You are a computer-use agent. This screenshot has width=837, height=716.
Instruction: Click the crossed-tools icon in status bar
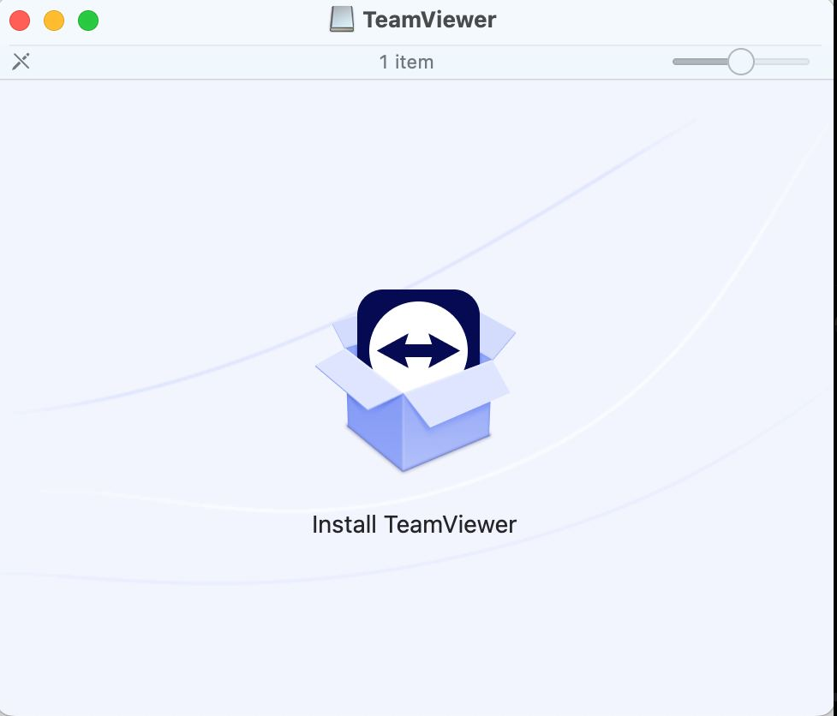[21, 62]
